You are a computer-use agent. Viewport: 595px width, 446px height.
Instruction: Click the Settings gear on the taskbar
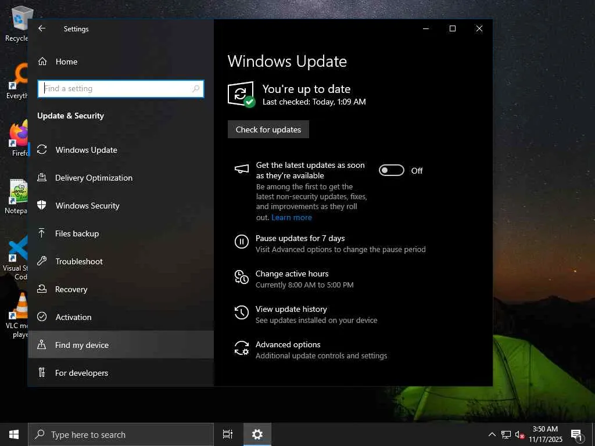(257, 434)
